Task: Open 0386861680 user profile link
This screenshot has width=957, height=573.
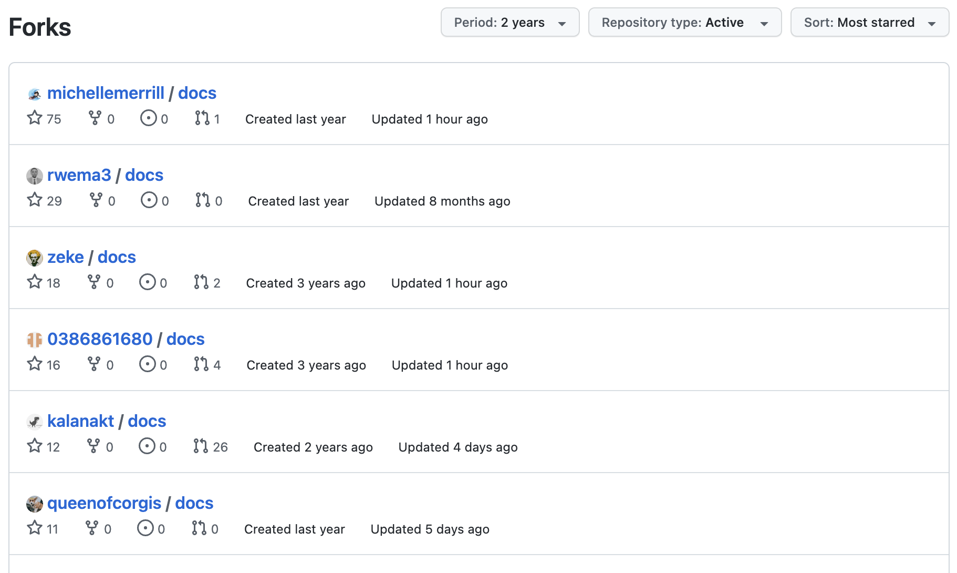Action: 100,339
